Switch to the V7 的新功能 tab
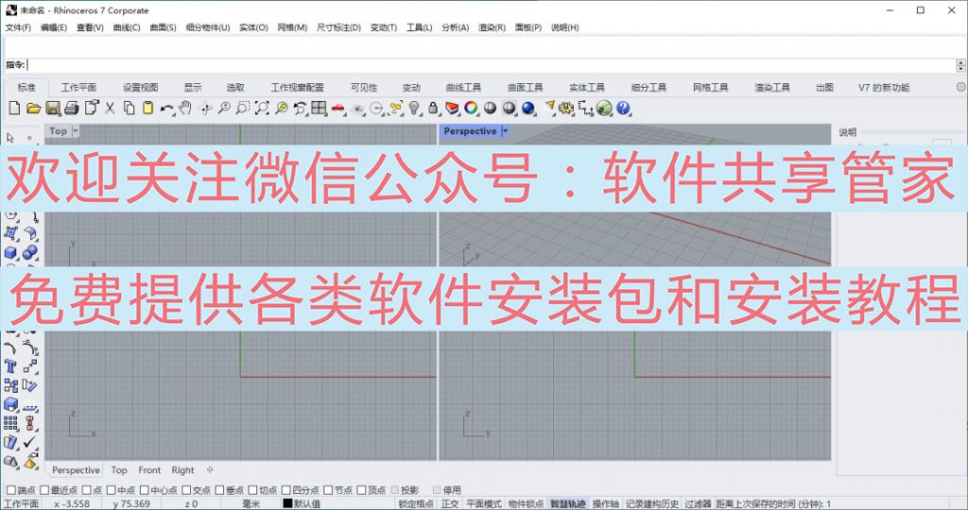This screenshot has height=510, width=968. click(x=884, y=88)
